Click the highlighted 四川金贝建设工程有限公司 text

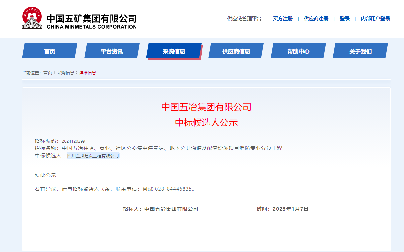[93, 156]
